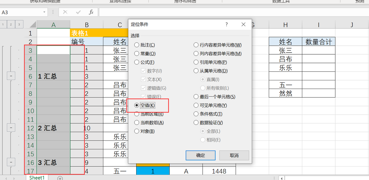Open the Name Box dropdown arrow
369x180 pixels.
click(45, 12)
